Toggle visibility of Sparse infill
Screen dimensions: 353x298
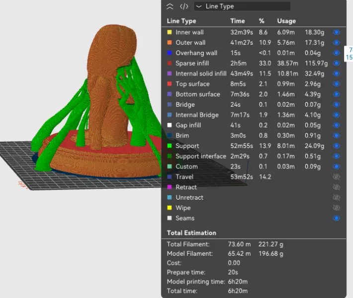click(337, 63)
